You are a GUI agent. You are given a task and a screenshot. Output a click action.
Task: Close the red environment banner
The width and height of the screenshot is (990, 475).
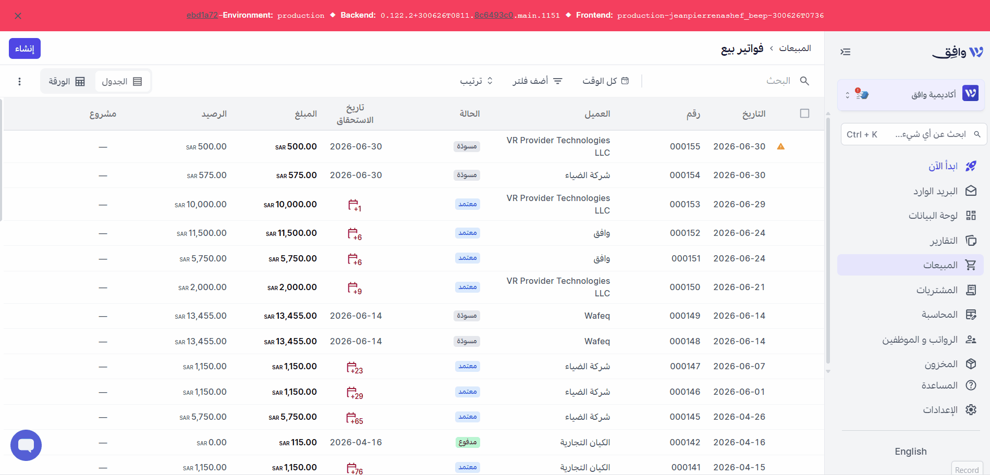18,16
